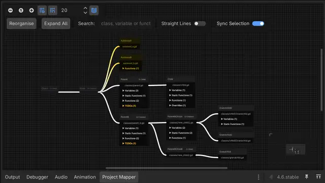Viewport: 325px width, 183px height.
Task: Open the Debugger bottom panel tab
Action: 37,177
